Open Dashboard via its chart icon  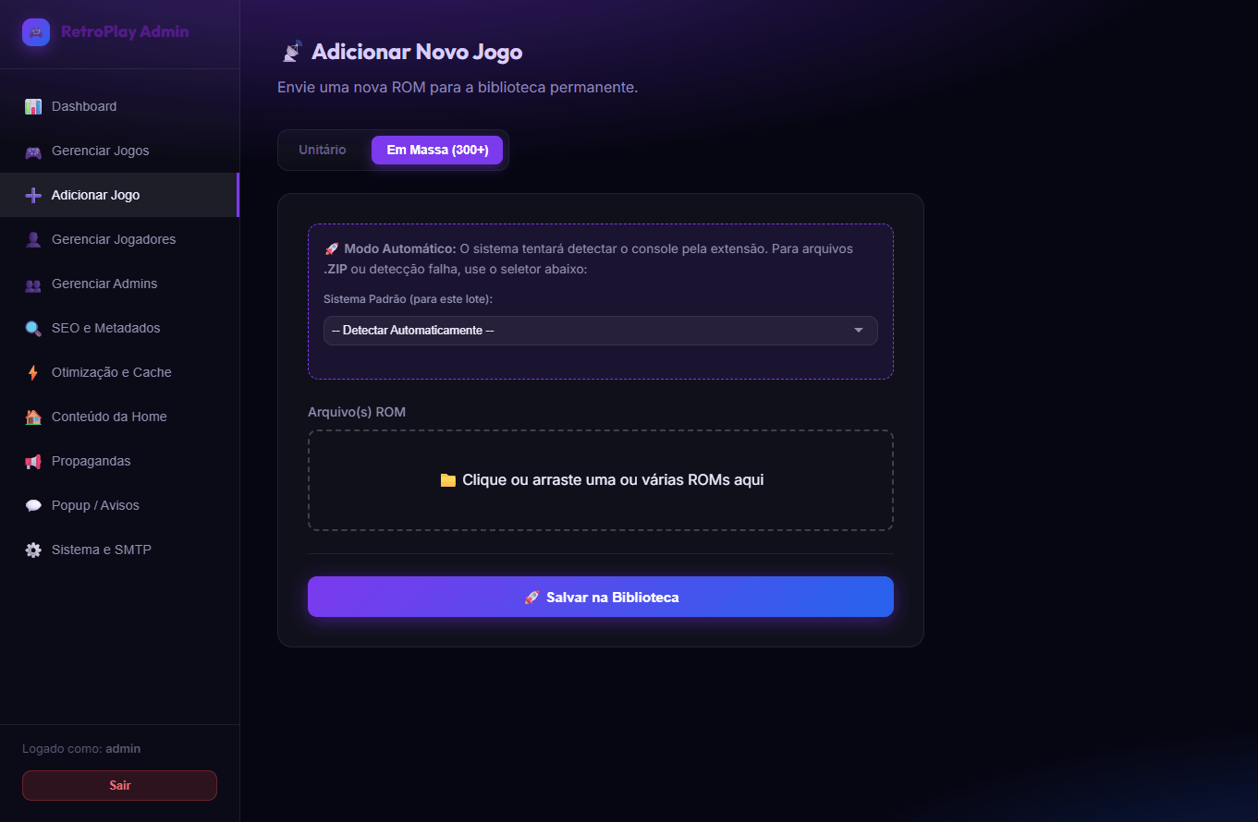33,106
